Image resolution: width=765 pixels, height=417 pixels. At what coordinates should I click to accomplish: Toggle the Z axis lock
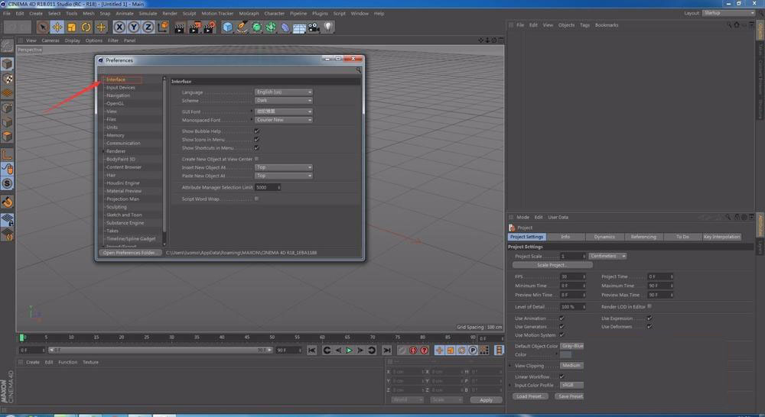tap(148, 27)
